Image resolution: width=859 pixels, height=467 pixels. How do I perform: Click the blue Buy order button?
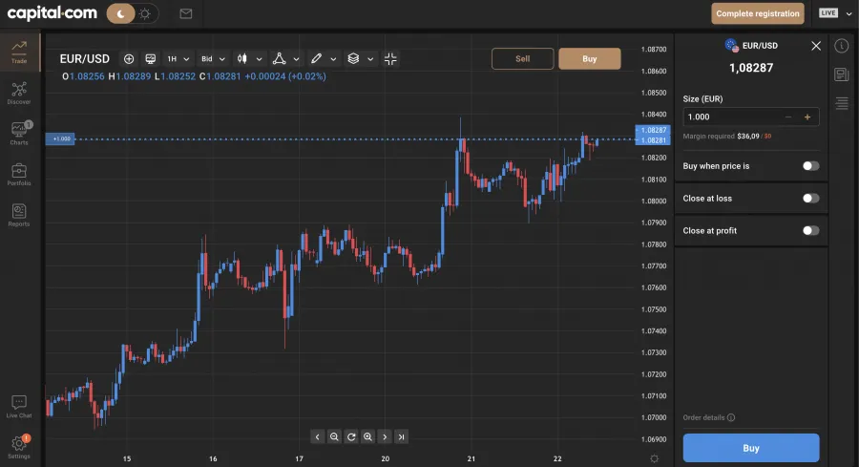coord(751,448)
